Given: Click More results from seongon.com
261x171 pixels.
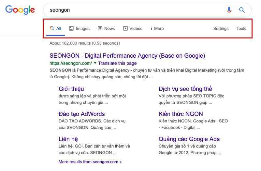Looking at the screenshot, I should [90, 162].
